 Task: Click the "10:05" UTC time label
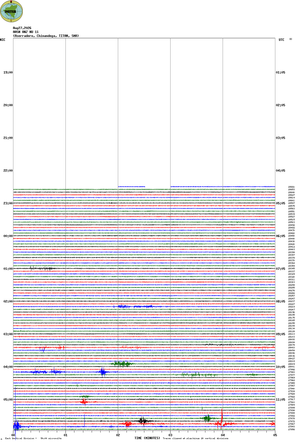(281, 367)
